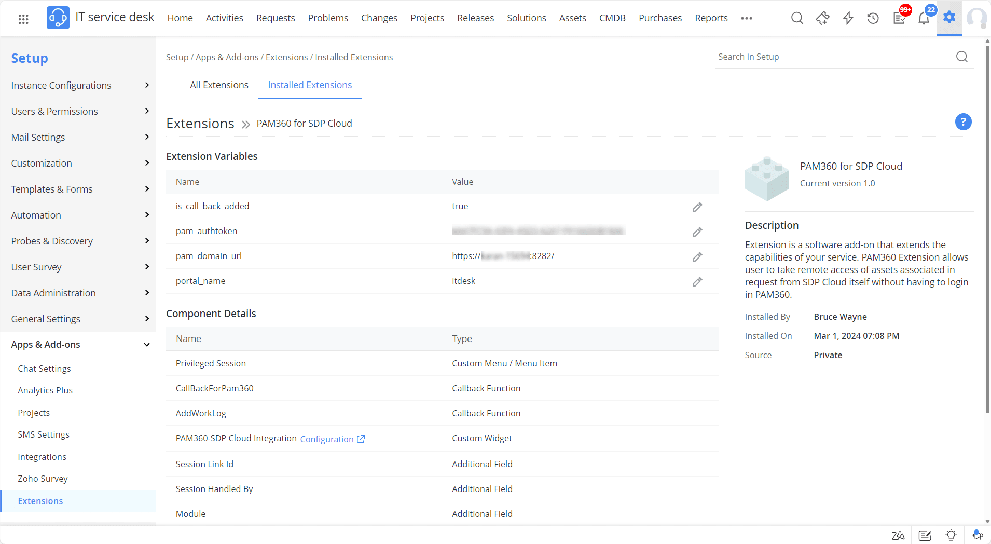Switch to the All Extensions tab
This screenshot has height=544, width=991.
[219, 85]
